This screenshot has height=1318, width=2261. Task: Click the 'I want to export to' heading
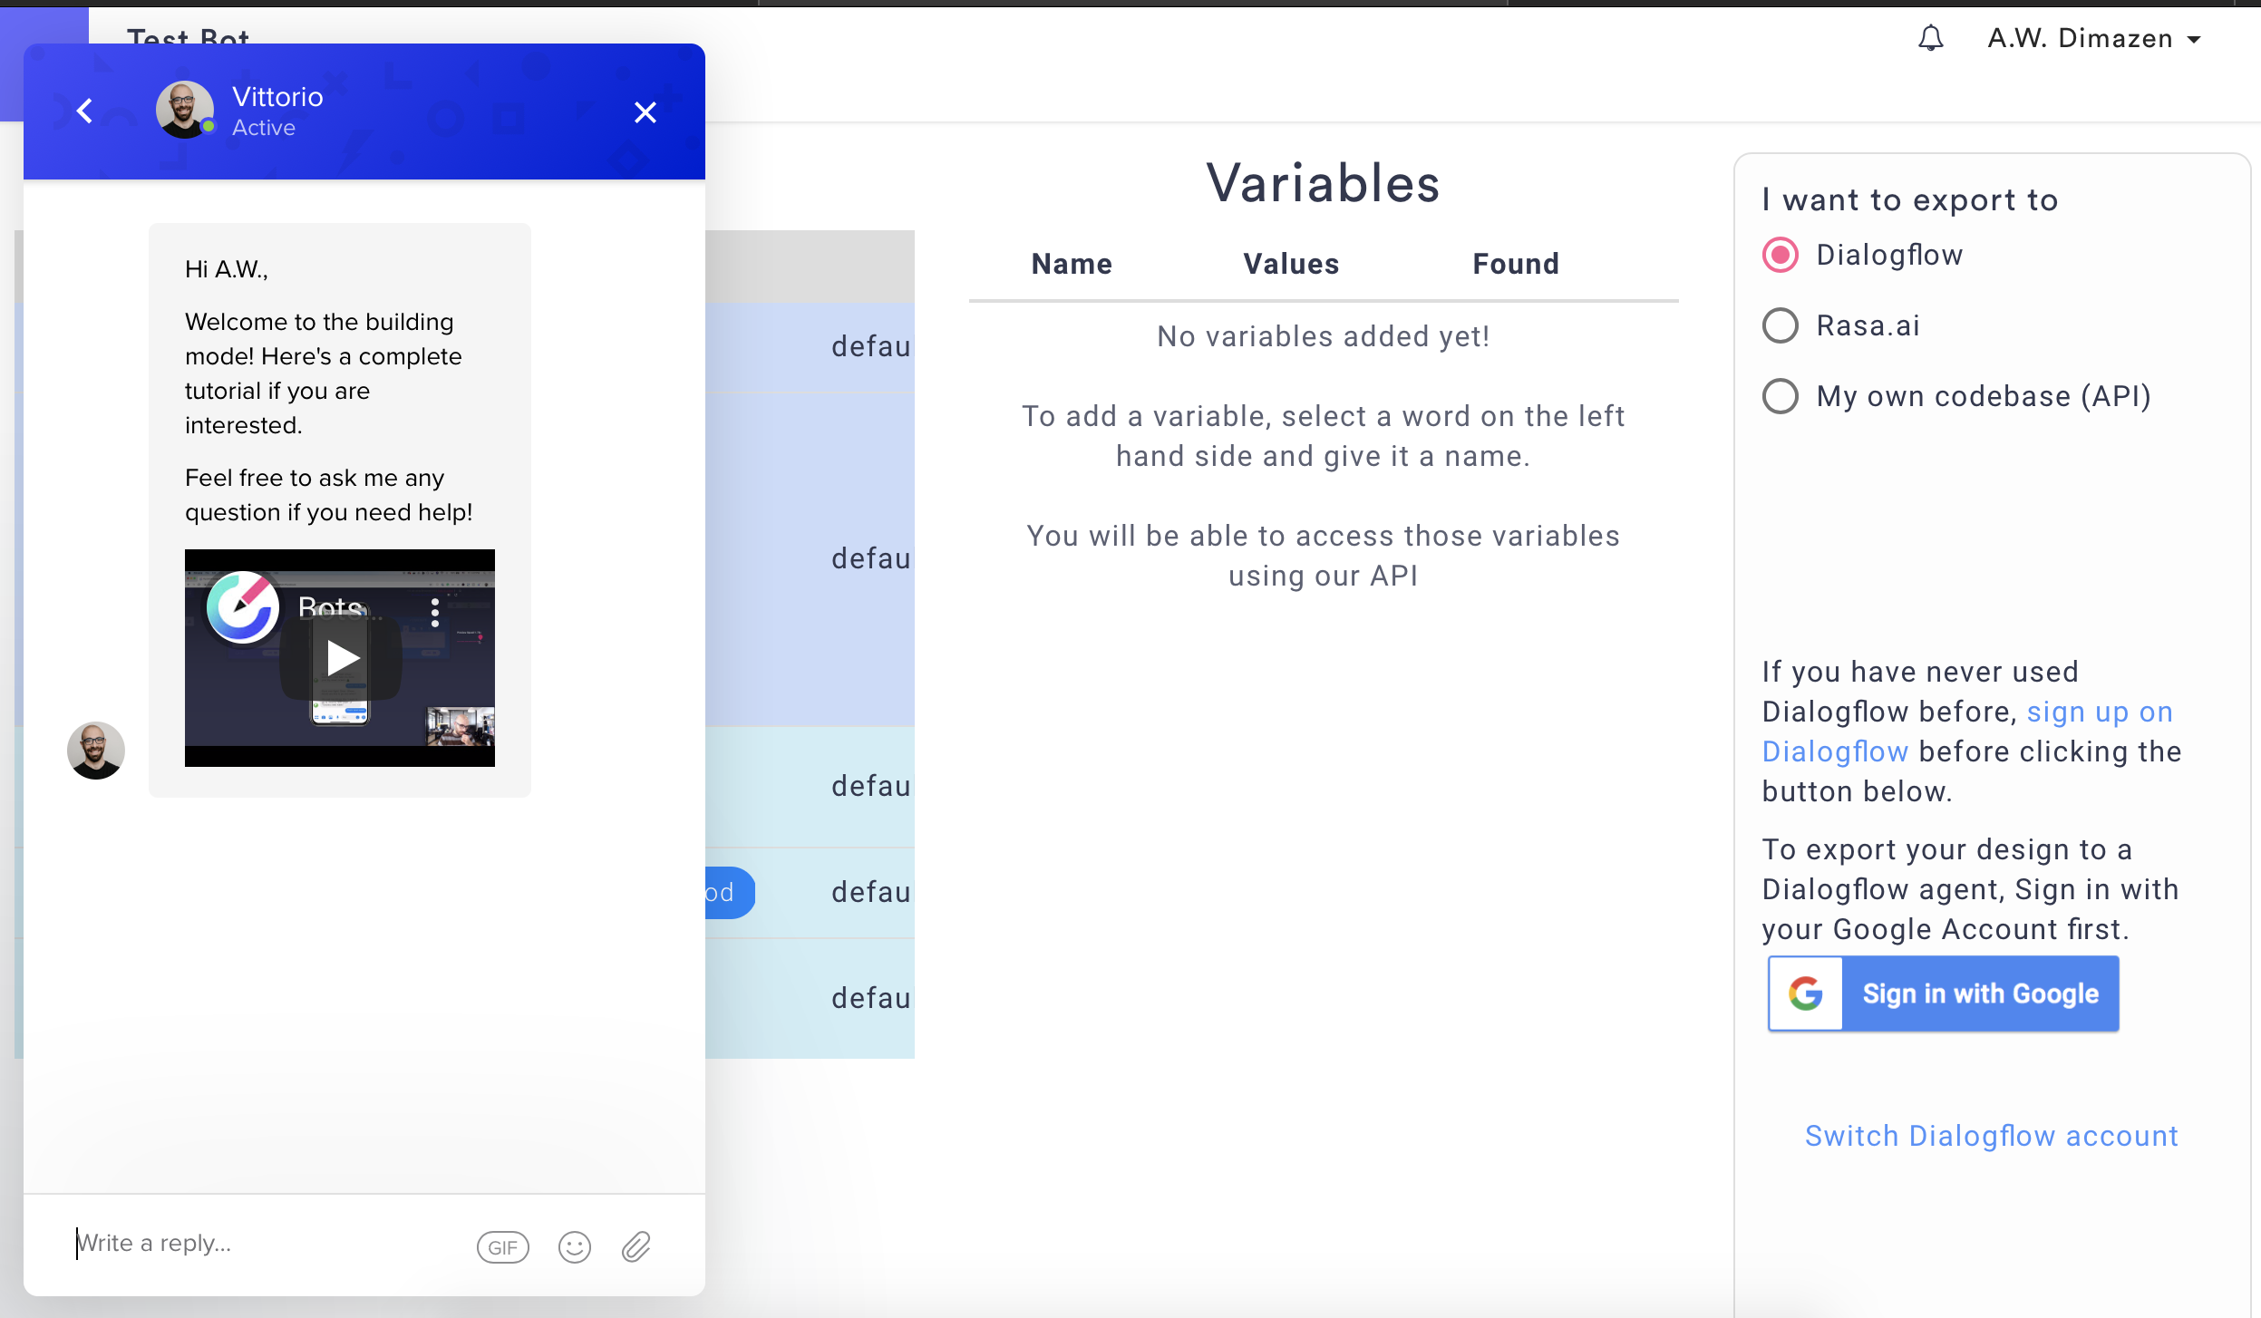pyautogui.click(x=1909, y=200)
